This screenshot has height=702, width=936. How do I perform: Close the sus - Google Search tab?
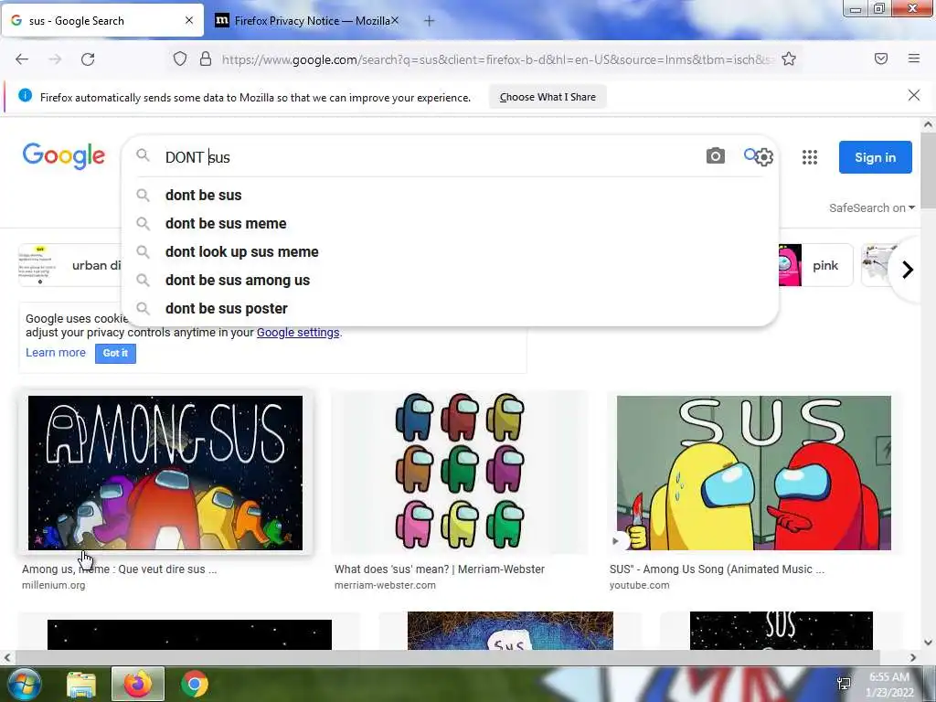tap(189, 20)
